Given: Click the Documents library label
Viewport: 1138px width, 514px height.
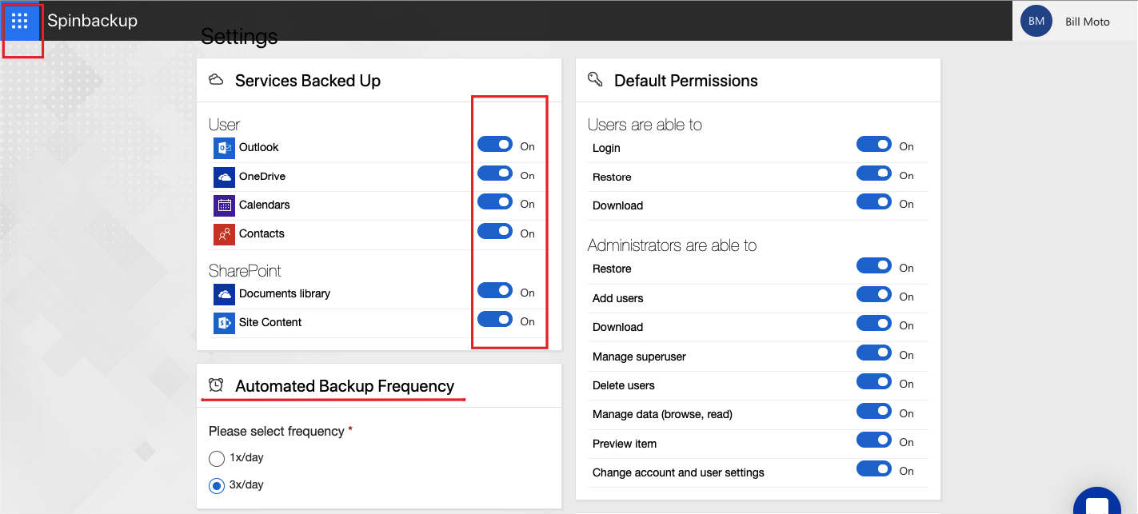Looking at the screenshot, I should 285,293.
